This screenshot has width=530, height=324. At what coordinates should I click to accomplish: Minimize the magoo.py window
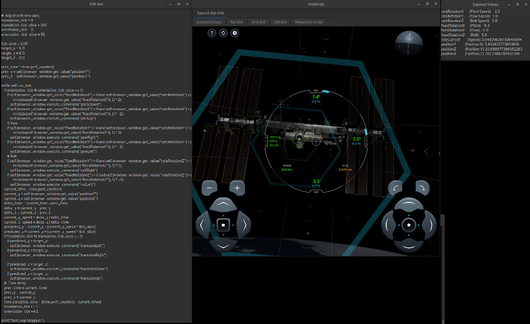(419, 4)
